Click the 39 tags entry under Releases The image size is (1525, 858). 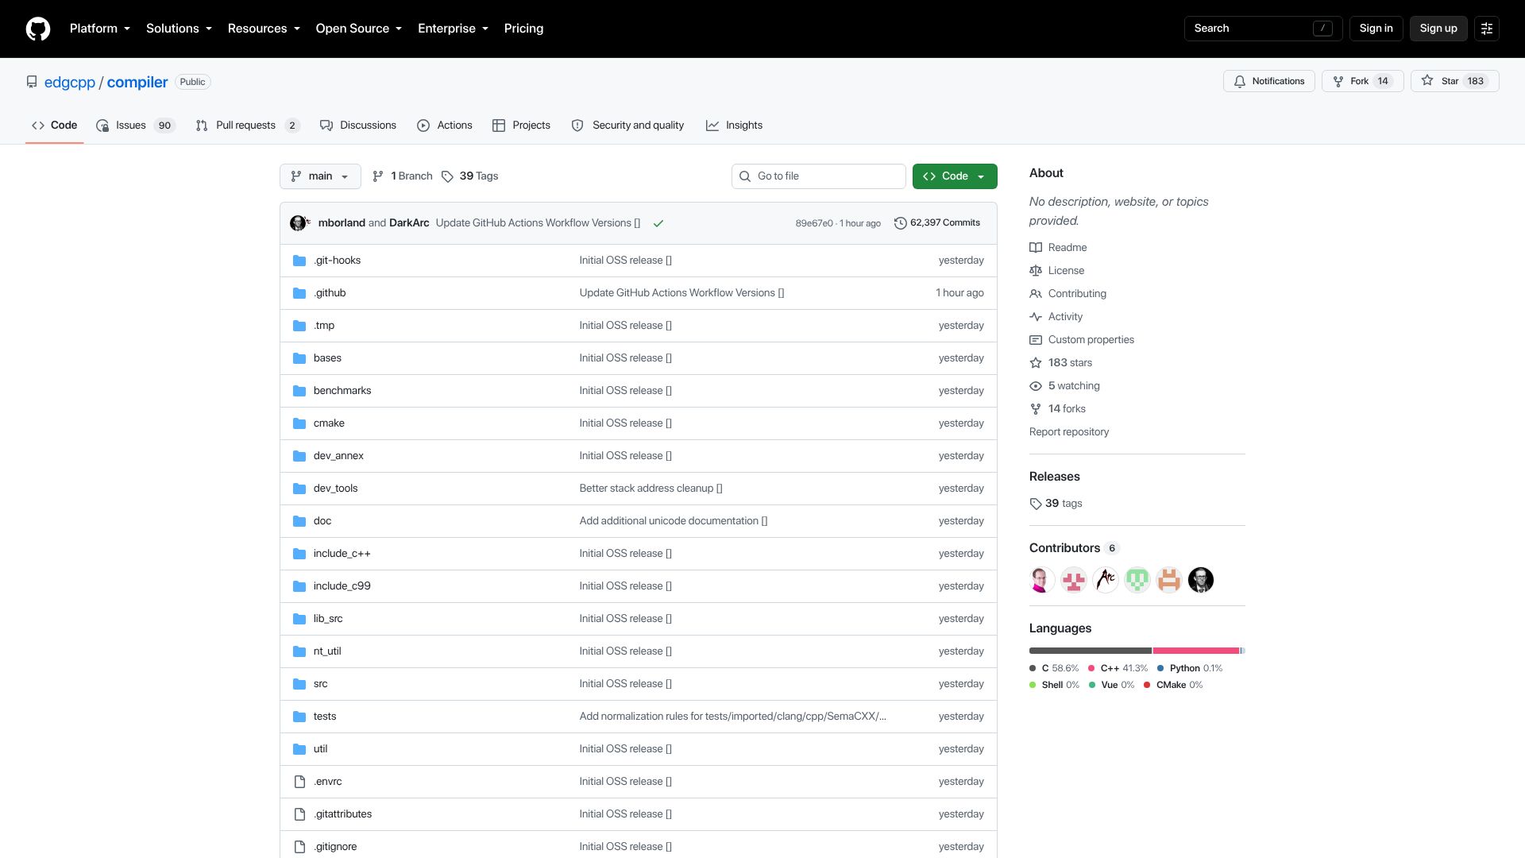(x=1056, y=504)
